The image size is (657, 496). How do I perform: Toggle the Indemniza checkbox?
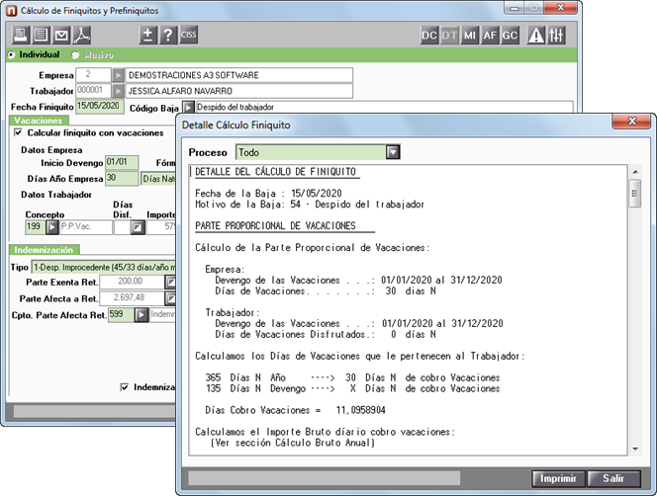click(125, 387)
